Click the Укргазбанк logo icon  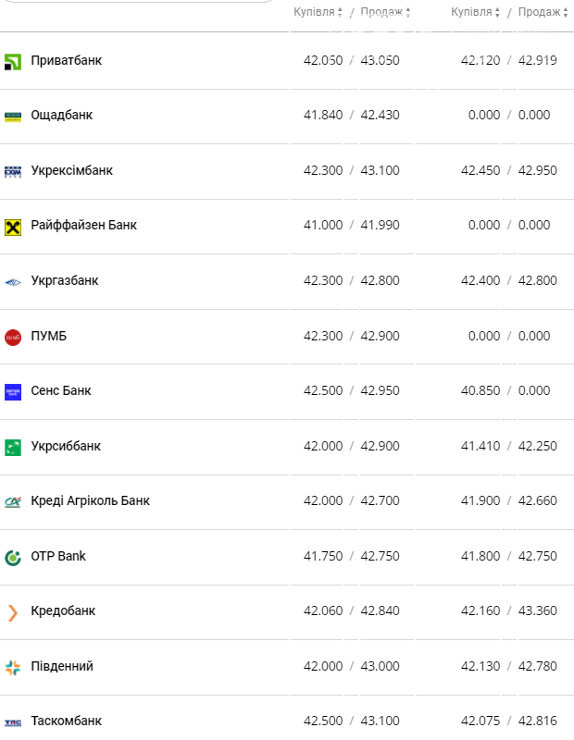click(x=13, y=281)
